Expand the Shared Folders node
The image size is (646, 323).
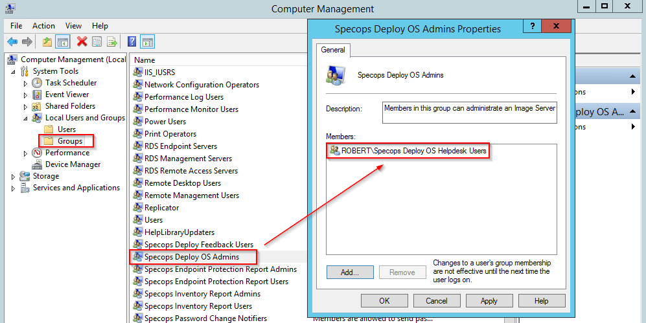click(25, 107)
